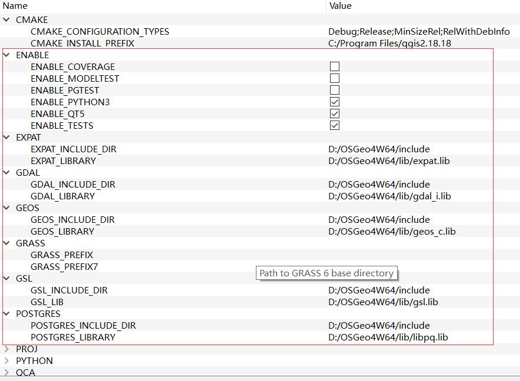Screen dimensions: 520x381
Task: Select the POSTGRES group label
Action: pos(38,314)
